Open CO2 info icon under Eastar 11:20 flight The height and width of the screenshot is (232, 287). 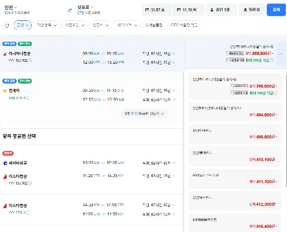coord(30,183)
